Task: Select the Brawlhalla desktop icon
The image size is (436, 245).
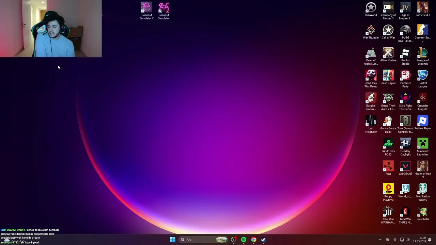Action: (x=422, y=213)
